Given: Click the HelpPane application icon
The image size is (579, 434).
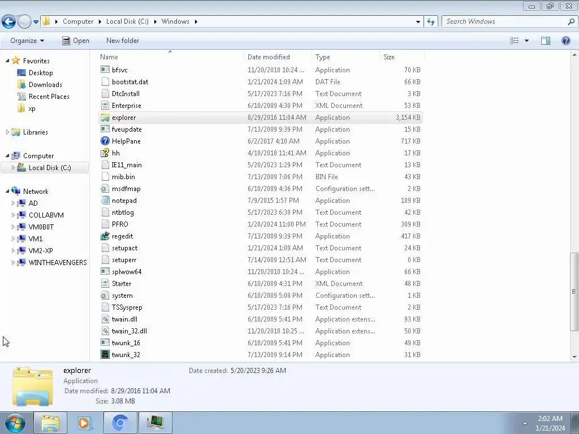Looking at the screenshot, I should [105, 141].
